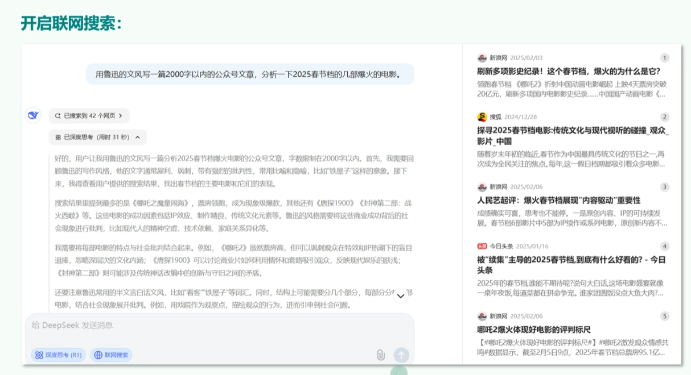Click the user prompt bubble about 鲁迅的文风
Image resolution: width=691 pixels, height=375 pixels.
[x=250, y=74]
